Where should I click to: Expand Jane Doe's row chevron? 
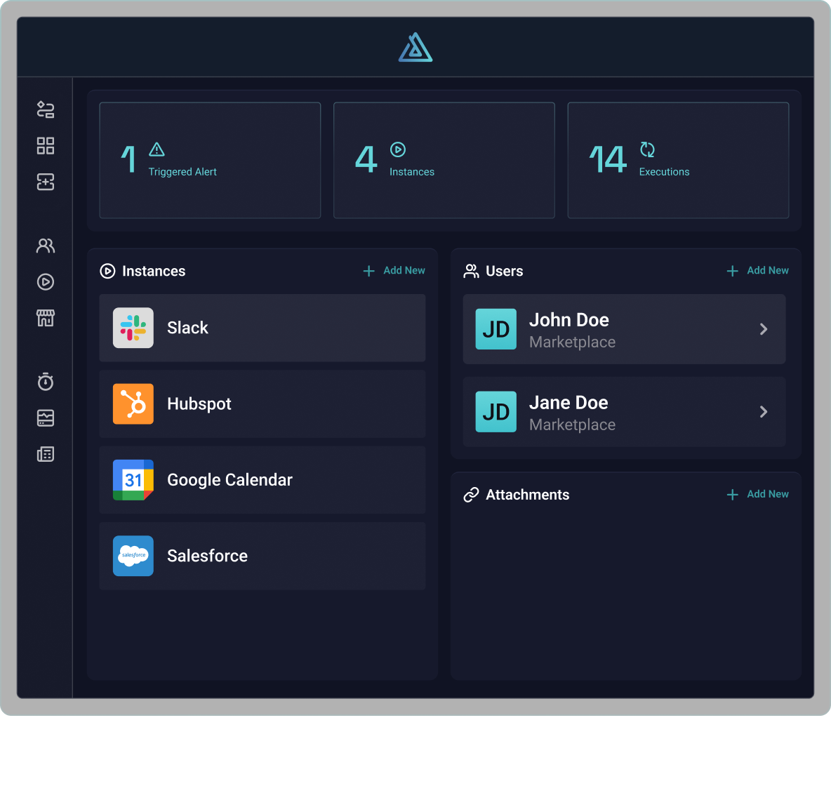(x=764, y=412)
